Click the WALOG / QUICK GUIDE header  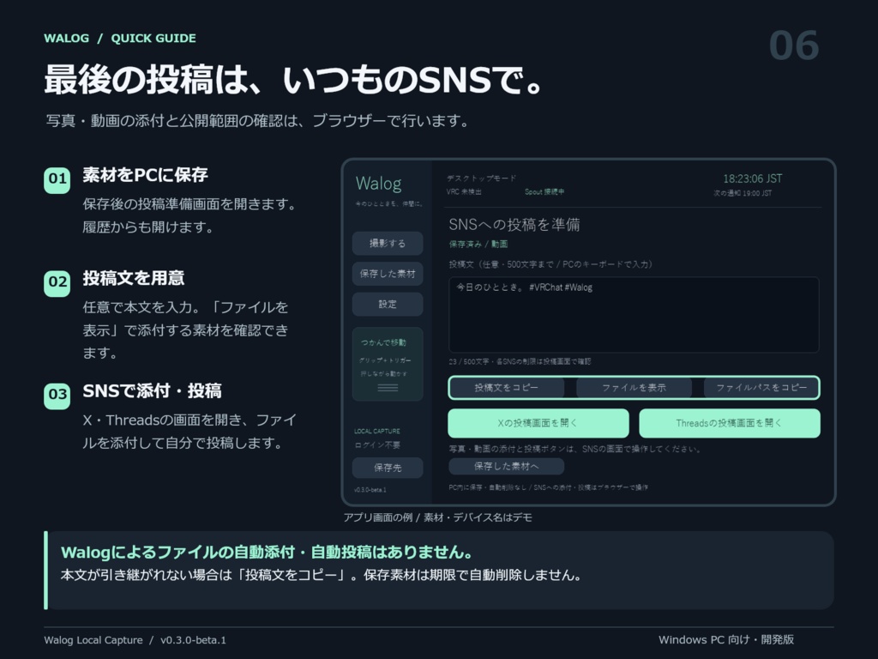[x=120, y=38]
